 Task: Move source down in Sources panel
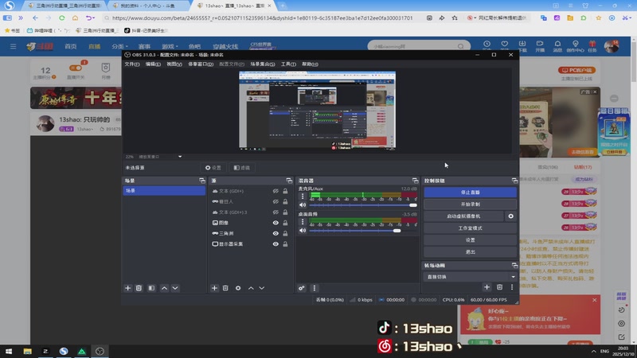click(262, 288)
